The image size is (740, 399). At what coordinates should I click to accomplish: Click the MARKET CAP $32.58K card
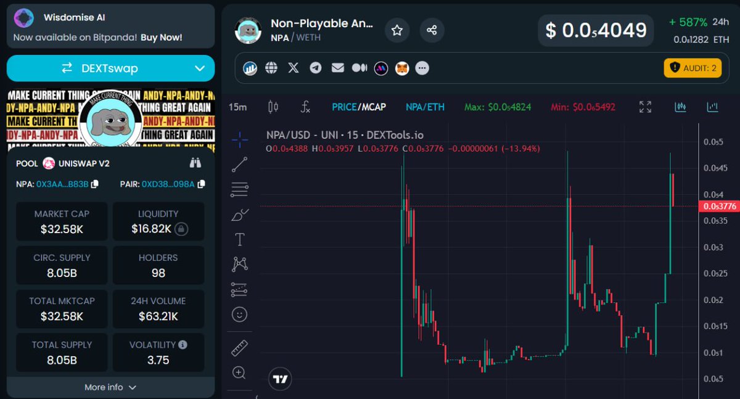point(62,221)
